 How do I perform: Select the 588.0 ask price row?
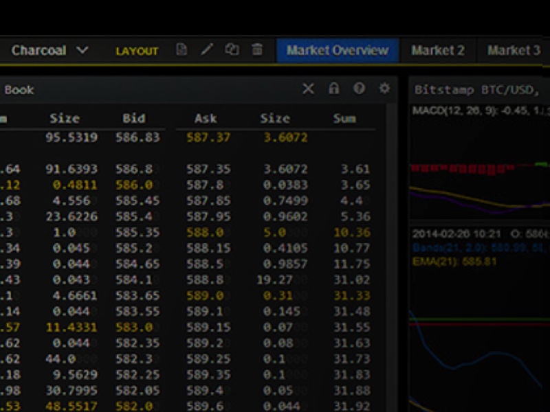206,233
